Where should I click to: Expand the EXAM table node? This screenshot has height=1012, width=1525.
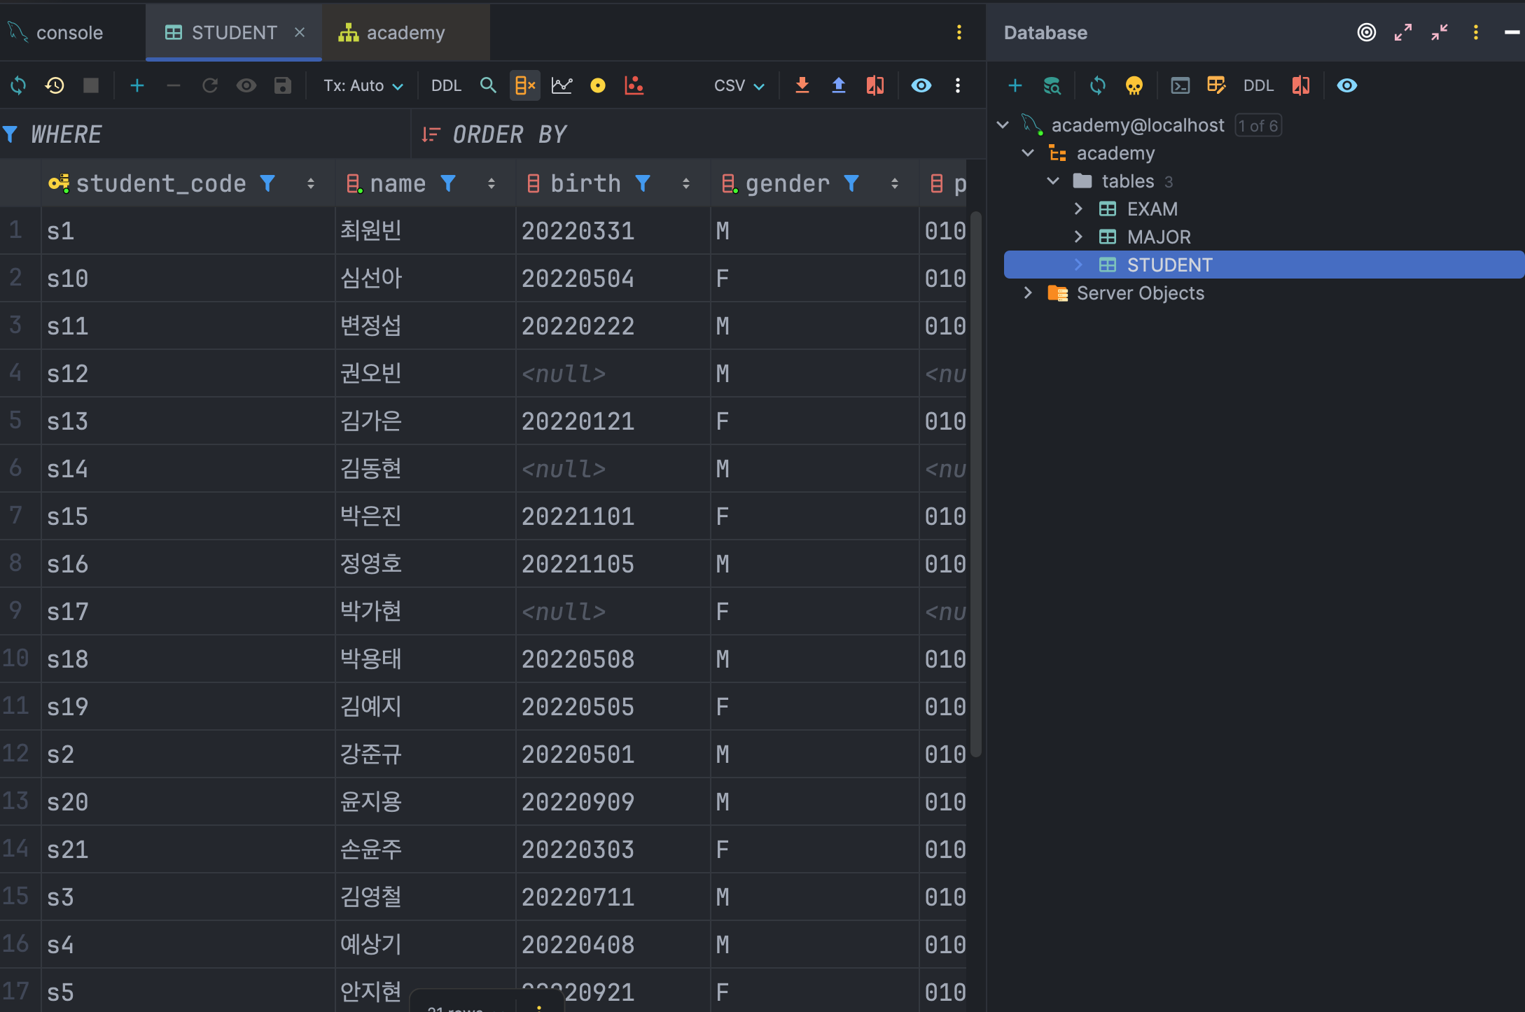pyautogui.click(x=1078, y=209)
